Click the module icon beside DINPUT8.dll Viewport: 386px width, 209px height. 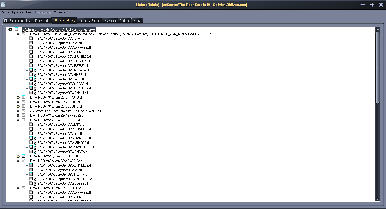pyautogui.click(x=24, y=97)
